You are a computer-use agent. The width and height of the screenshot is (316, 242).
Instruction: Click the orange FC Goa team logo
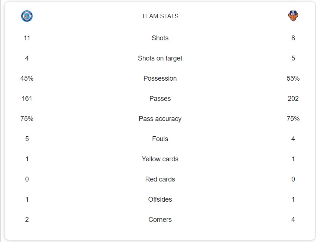coord(293,16)
